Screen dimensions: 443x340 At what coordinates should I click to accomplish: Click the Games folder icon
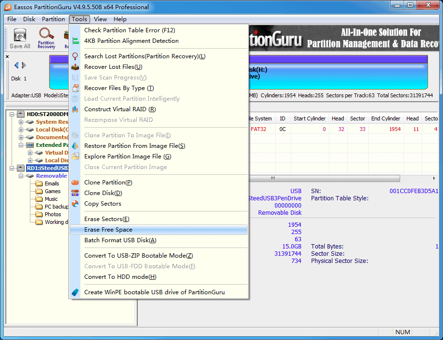(x=39, y=191)
